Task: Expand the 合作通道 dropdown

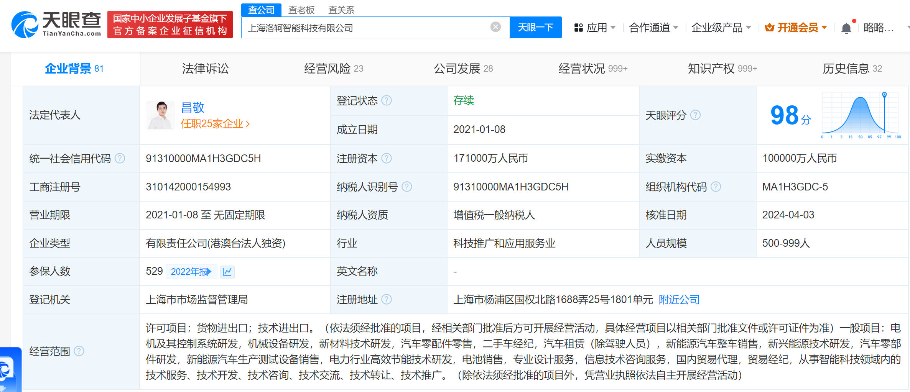Action: pyautogui.click(x=653, y=28)
